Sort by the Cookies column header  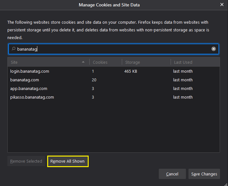click(106, 62)
